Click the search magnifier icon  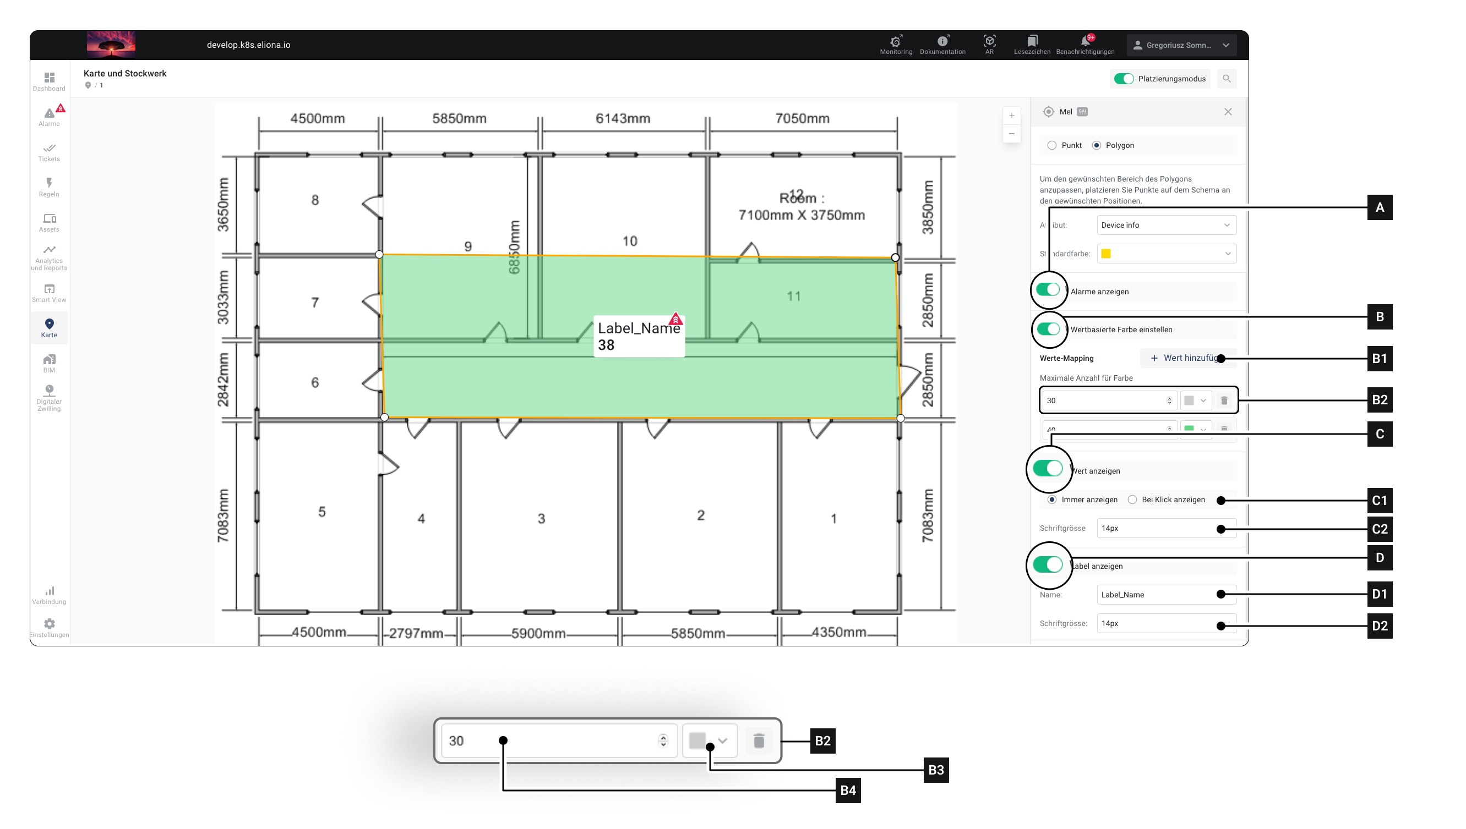[x=1226, y=79]
